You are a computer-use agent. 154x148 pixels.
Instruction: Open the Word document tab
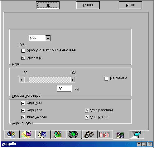tap(43, 135)
